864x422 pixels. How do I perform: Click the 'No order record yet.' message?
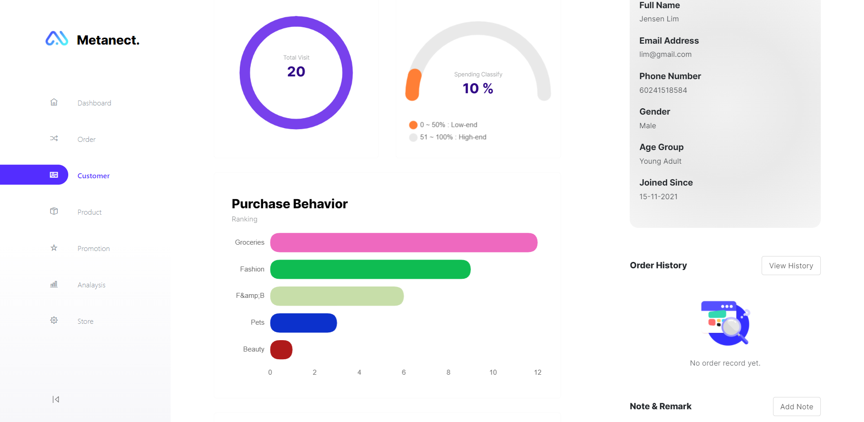tap(725, 363)
